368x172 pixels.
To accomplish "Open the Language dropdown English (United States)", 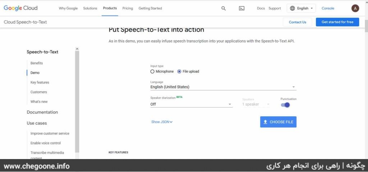I will click(x=223, y=87).
